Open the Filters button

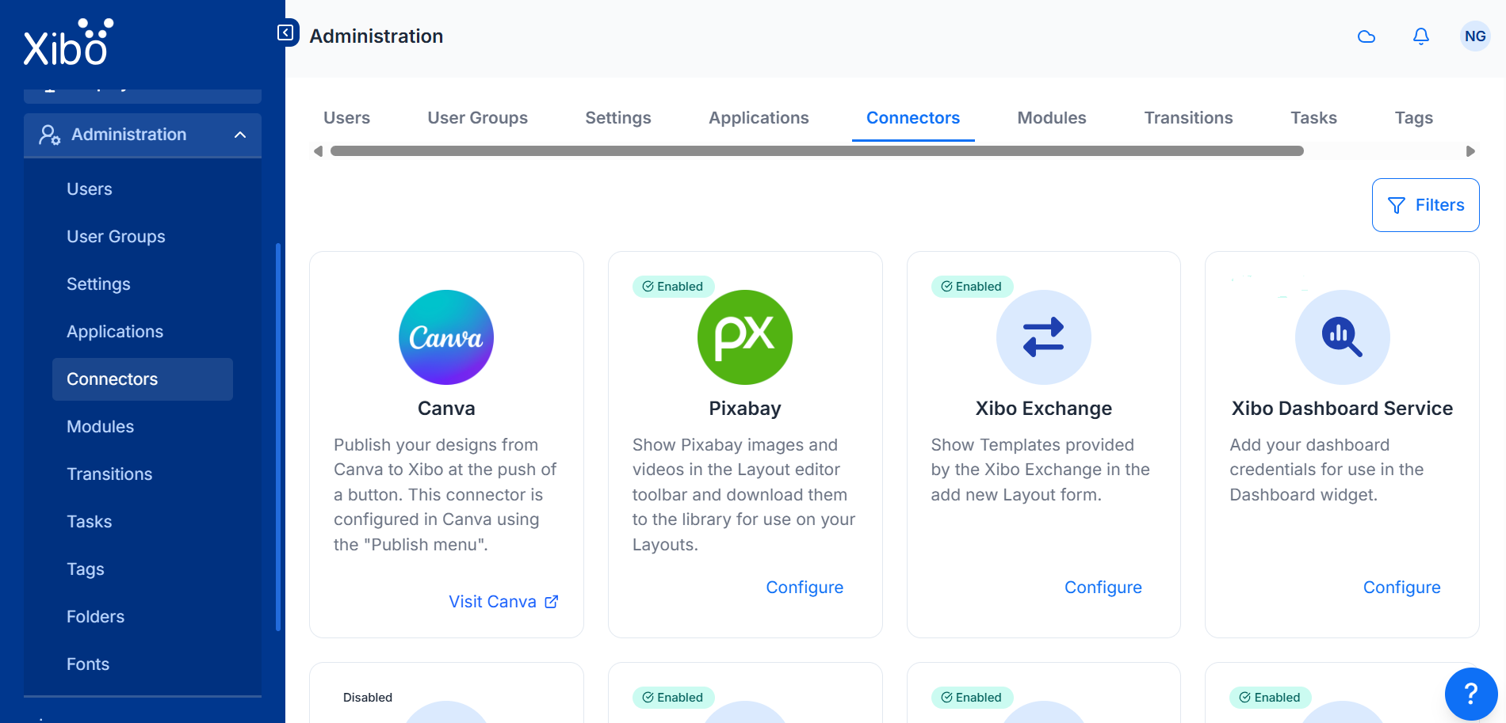coord(1425,205)
